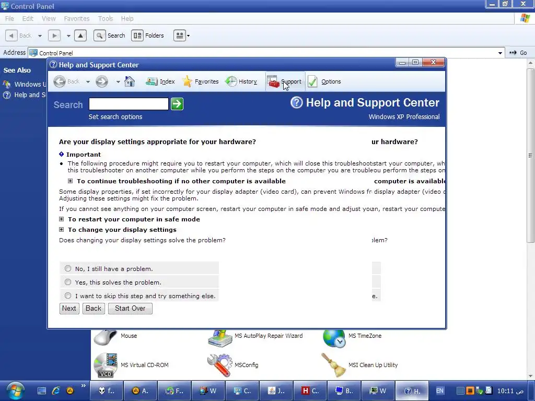Click the Help search input field
Screen dimensions: 535x401
point(129,104)
